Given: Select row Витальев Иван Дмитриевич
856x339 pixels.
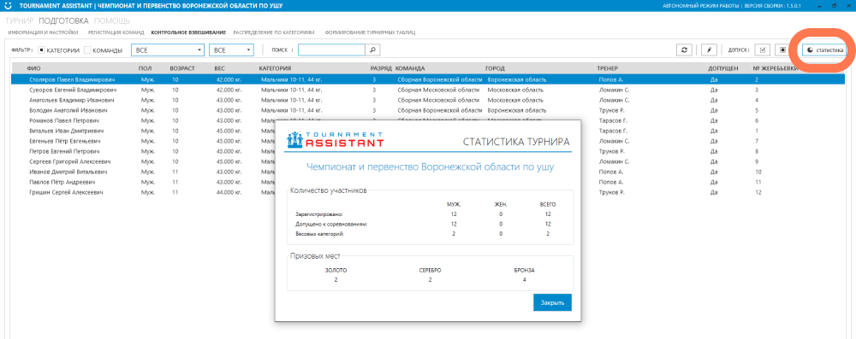Looking at the screenshot, I should [x=428, y=131].
